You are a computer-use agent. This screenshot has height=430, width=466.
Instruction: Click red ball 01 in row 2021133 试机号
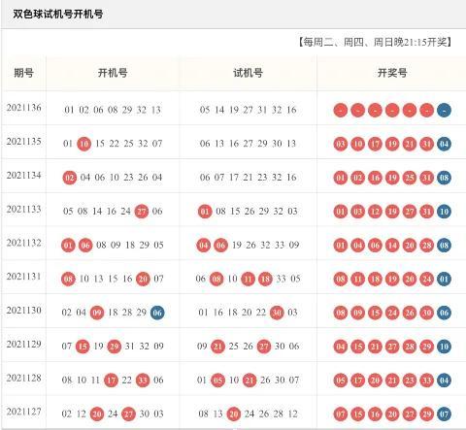[205, 212]
